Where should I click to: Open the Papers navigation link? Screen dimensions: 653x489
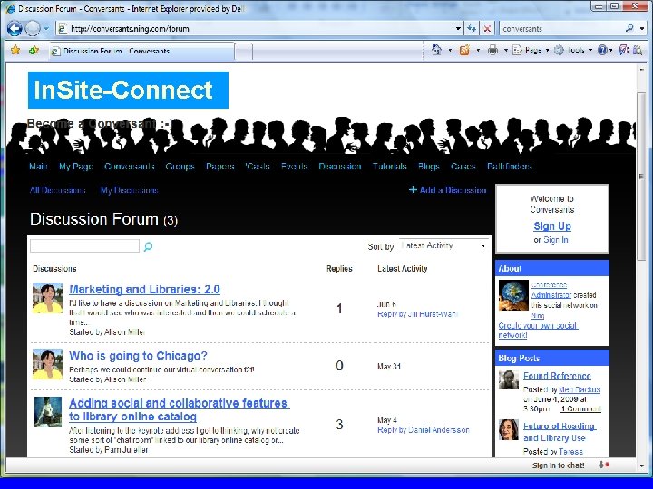[219, 167]
